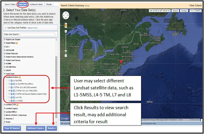The width and height of the screenshot is (204, 134).
Task: Display coverage map icon for L1-5 MSS
Action: click(14, 101)
